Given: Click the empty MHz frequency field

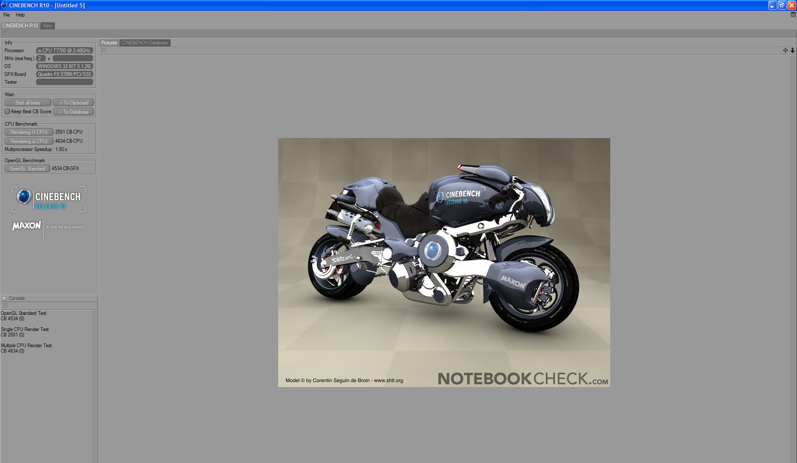Looking at the screenshot, I should click(x=73, y=59).
